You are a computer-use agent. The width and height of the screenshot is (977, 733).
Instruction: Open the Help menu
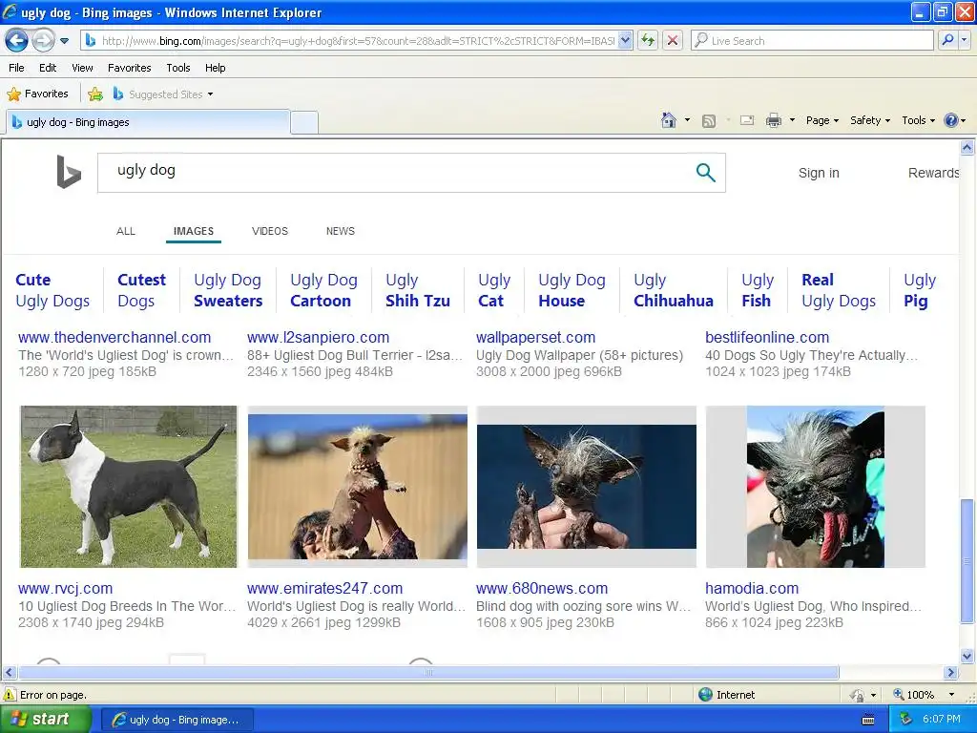coord(215,68)
